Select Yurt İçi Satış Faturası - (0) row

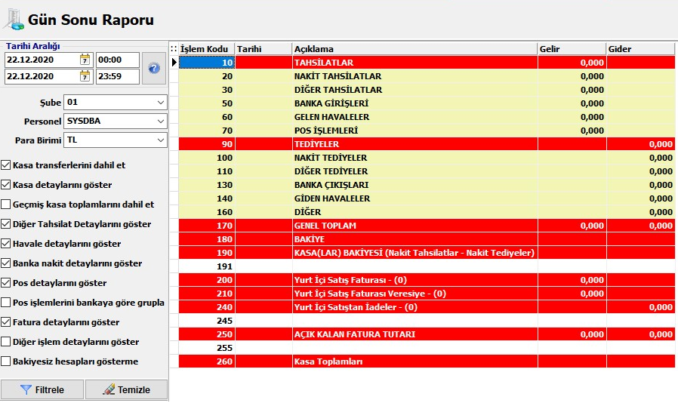[427, 280]
